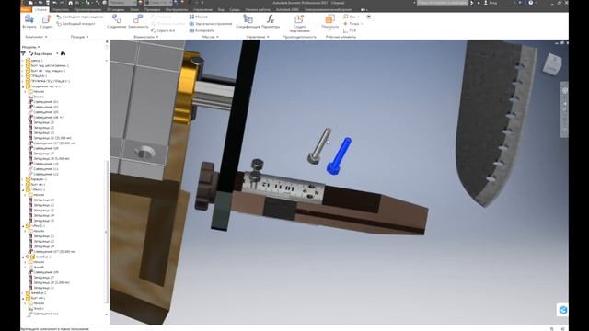The height and width of the screenshot is (331, 589).
Task: Select the Ось (Work Axis) tool
Action: [x=349, y=17]
